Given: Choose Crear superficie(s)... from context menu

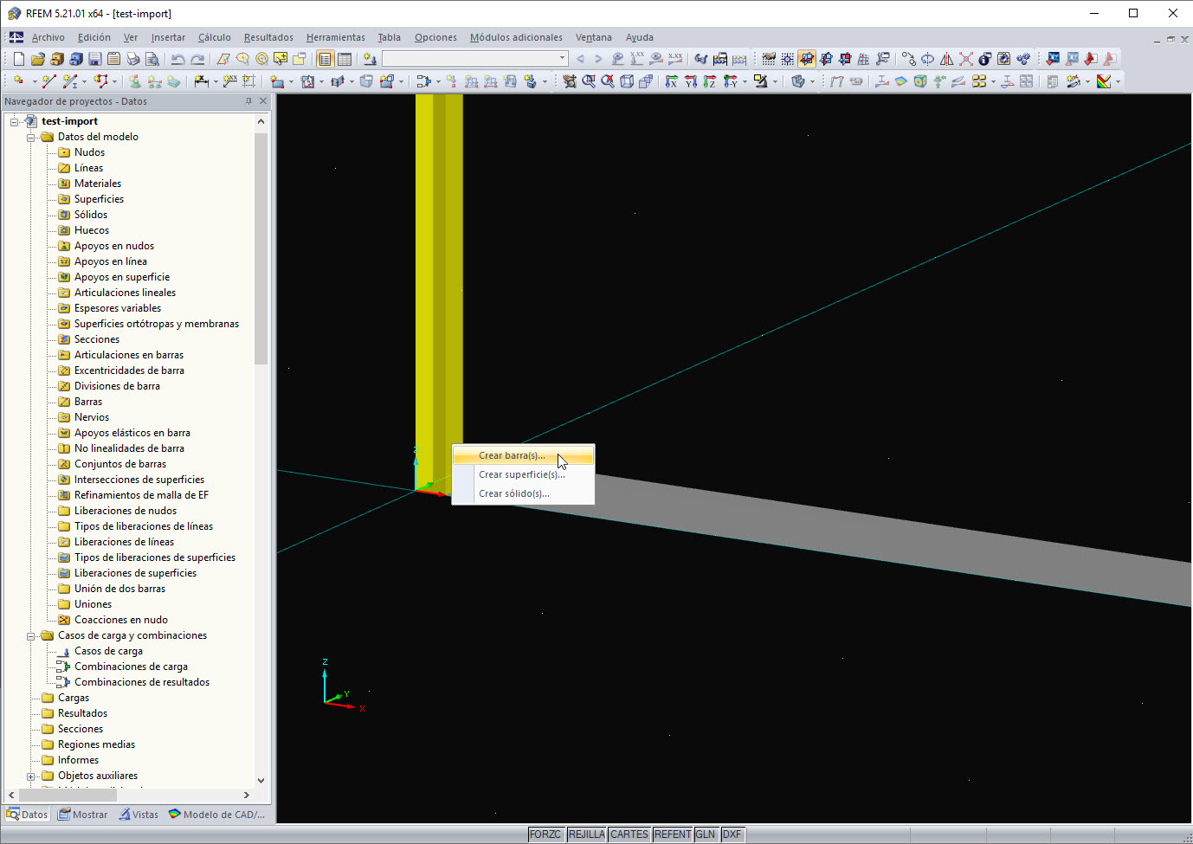Looking at the screenshot, I should click(523, 474).
